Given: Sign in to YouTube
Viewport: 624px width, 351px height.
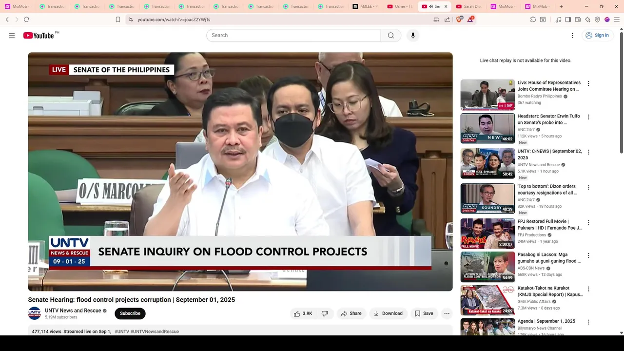Looking at the screenshot, I should tap(597, 35).
